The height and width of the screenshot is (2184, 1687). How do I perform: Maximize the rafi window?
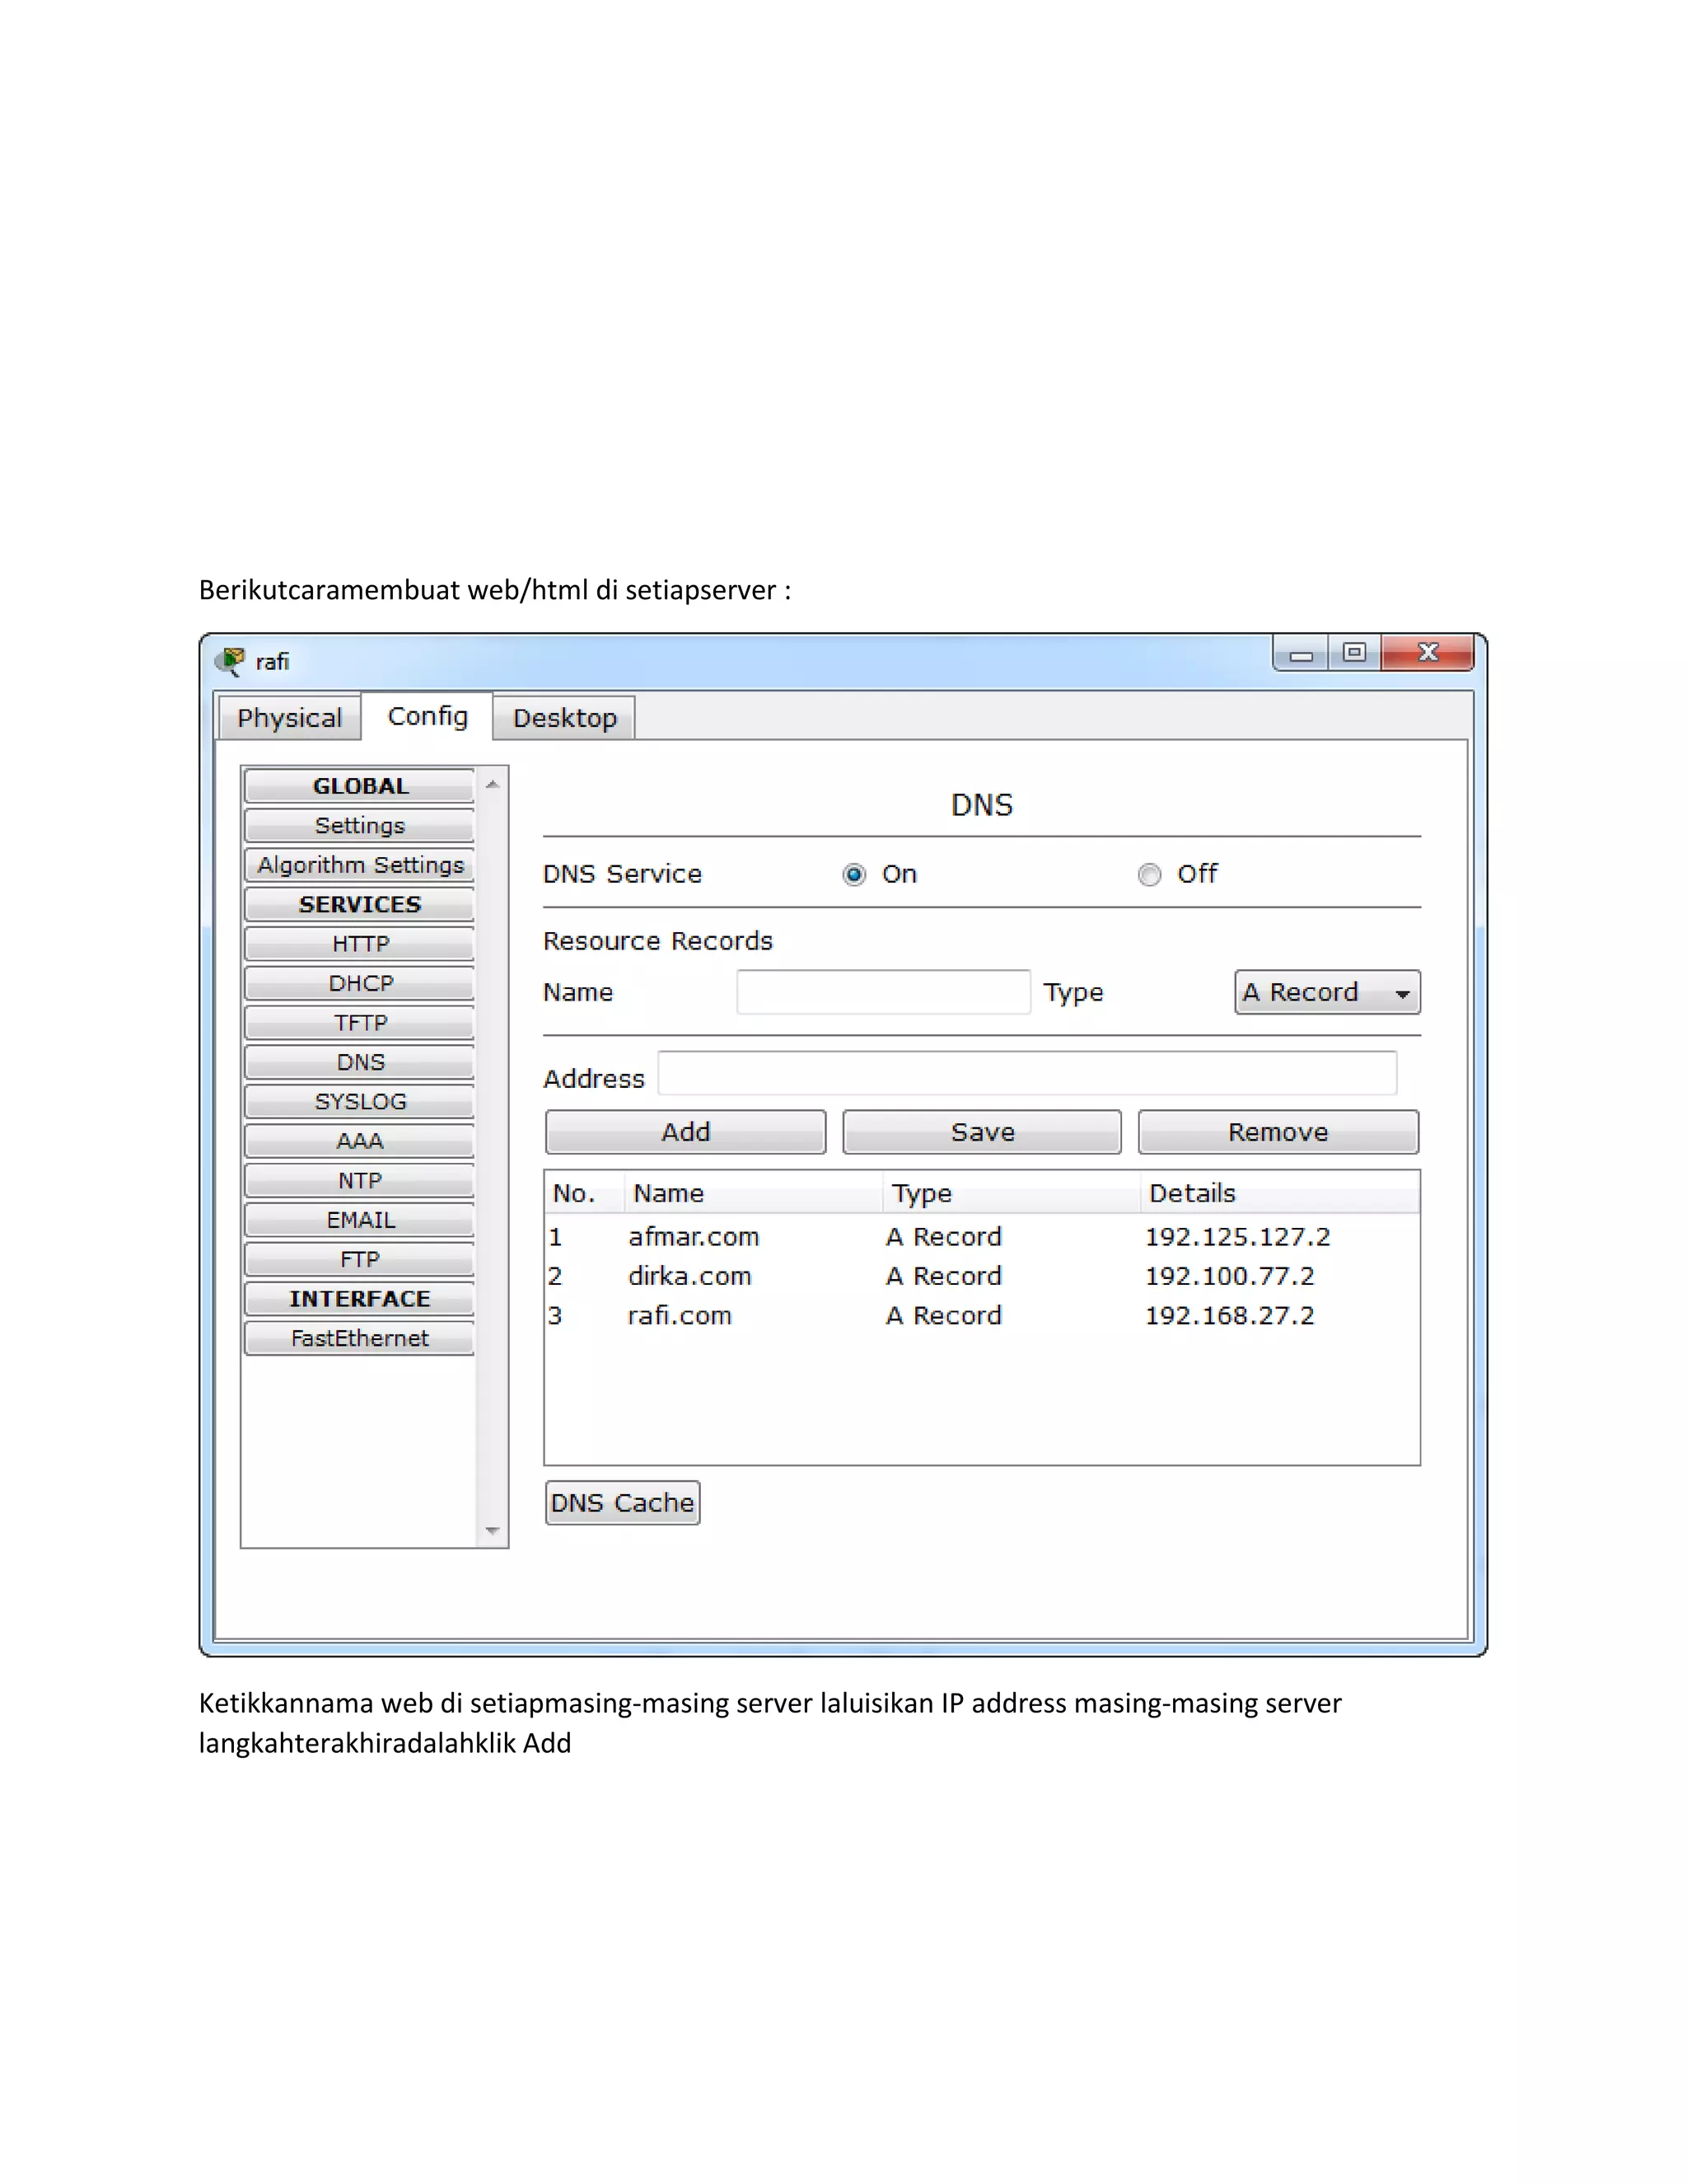tap(1354, 653)
